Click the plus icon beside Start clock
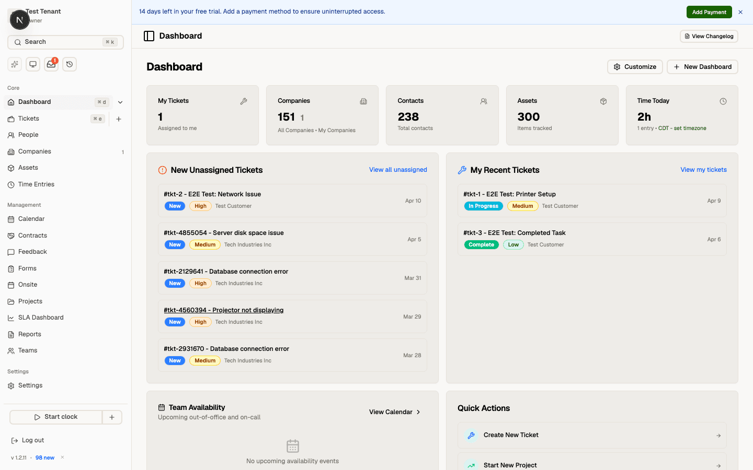 coord(112,417)
